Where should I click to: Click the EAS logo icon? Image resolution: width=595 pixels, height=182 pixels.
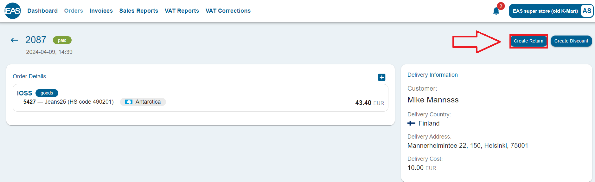(13, 11)
